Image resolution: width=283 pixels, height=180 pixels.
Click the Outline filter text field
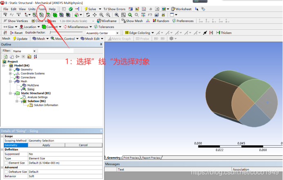[56, 51]
